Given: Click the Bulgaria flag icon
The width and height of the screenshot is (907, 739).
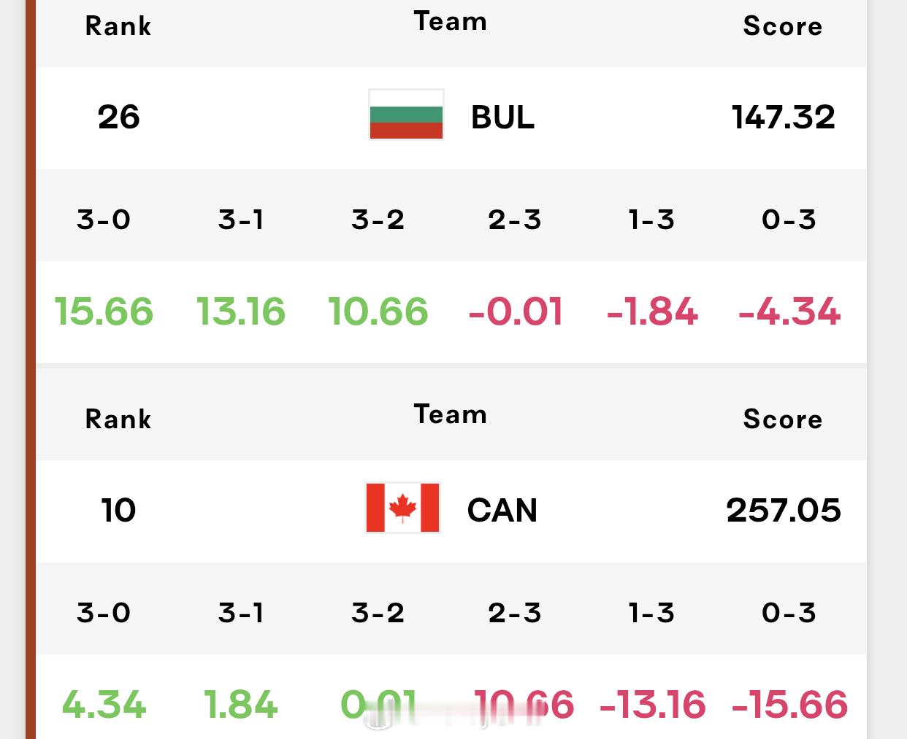Looking at the screenshot, I should pos(406,115).
